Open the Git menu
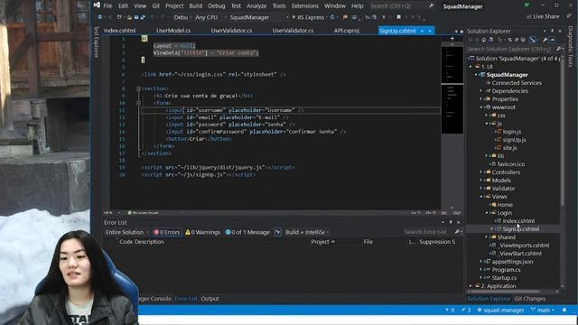Image resolution: width=578 pixels, height=325 pixels. pos(155,6)
